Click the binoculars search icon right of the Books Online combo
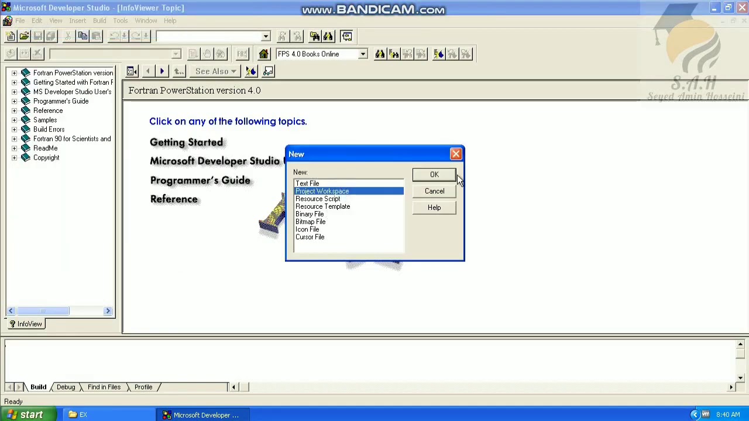Viewport: 749px width, 421px height. coord(380,54)
